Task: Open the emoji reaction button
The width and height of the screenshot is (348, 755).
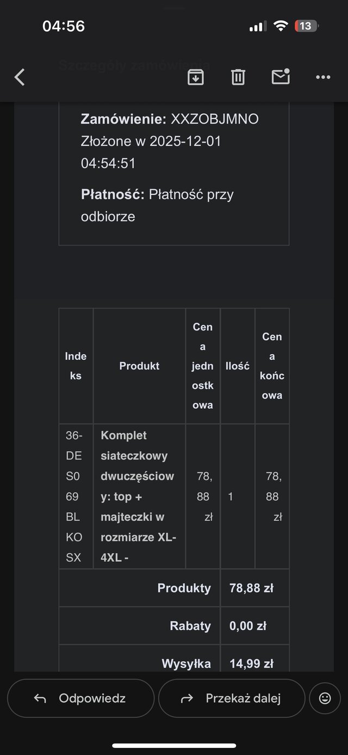Action: [325, 698]
